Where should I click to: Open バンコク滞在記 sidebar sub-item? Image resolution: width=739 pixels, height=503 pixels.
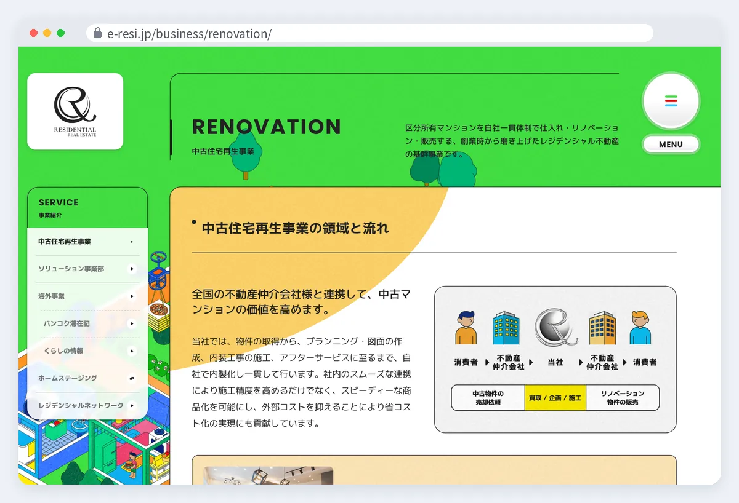[90, 323]
